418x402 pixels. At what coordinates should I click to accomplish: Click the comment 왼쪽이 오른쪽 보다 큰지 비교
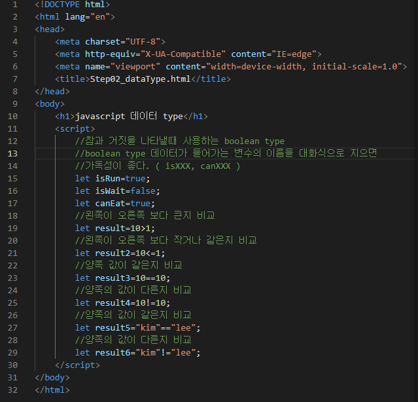[x=145, y=215]
